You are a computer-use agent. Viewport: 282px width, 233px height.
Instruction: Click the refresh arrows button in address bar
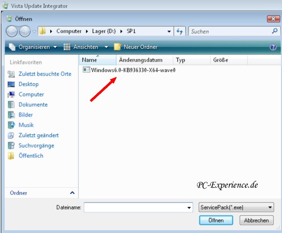[180, 31]
